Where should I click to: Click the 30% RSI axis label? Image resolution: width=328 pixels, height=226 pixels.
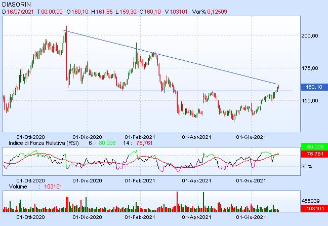[x=307, y=167]
